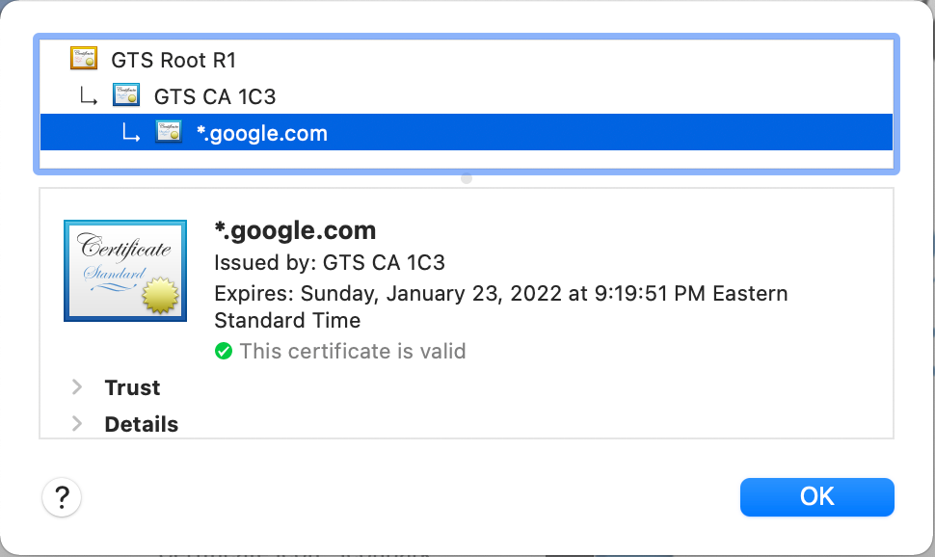Select the highlighted *.google.com leaf certificate
The height and width of the screenshot is (557, 935).
(x=467, y=132)
